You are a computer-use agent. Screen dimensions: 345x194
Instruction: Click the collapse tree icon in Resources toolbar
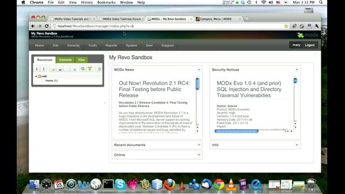pyautogui.click(x=44, y=69)
